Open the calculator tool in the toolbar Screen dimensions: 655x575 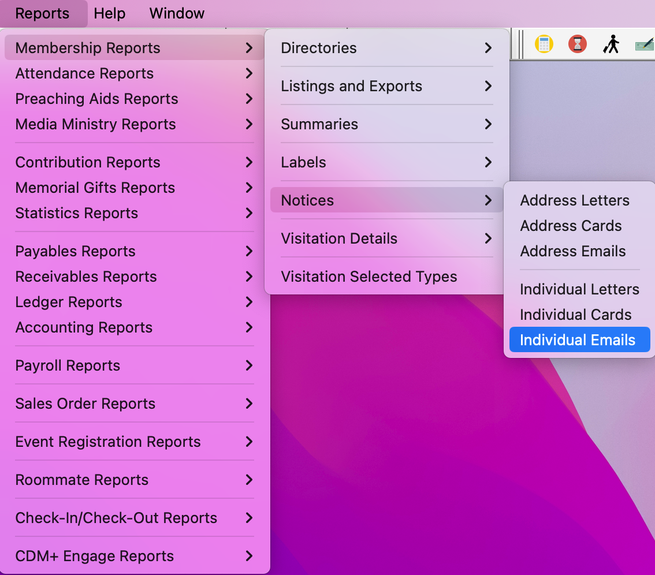544,43
